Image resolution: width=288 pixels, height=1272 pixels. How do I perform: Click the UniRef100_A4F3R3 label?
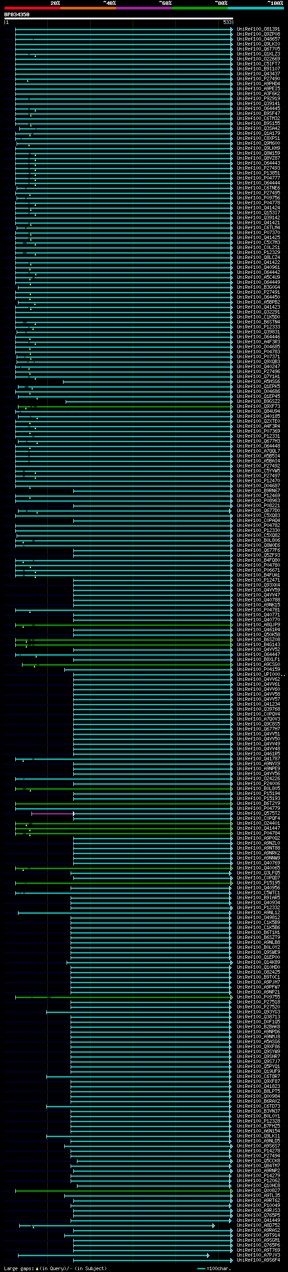click(x=258, y=342)
